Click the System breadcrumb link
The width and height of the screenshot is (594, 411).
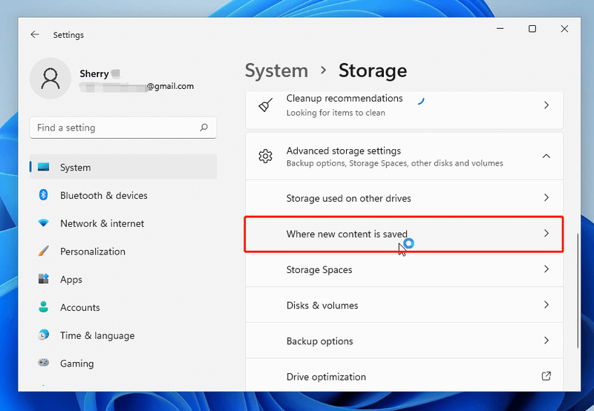coord(276,70)
